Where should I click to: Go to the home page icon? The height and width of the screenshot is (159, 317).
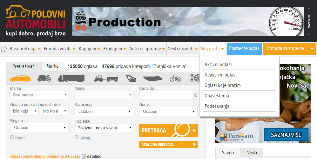pyautogui.click(x=3, y=49)
